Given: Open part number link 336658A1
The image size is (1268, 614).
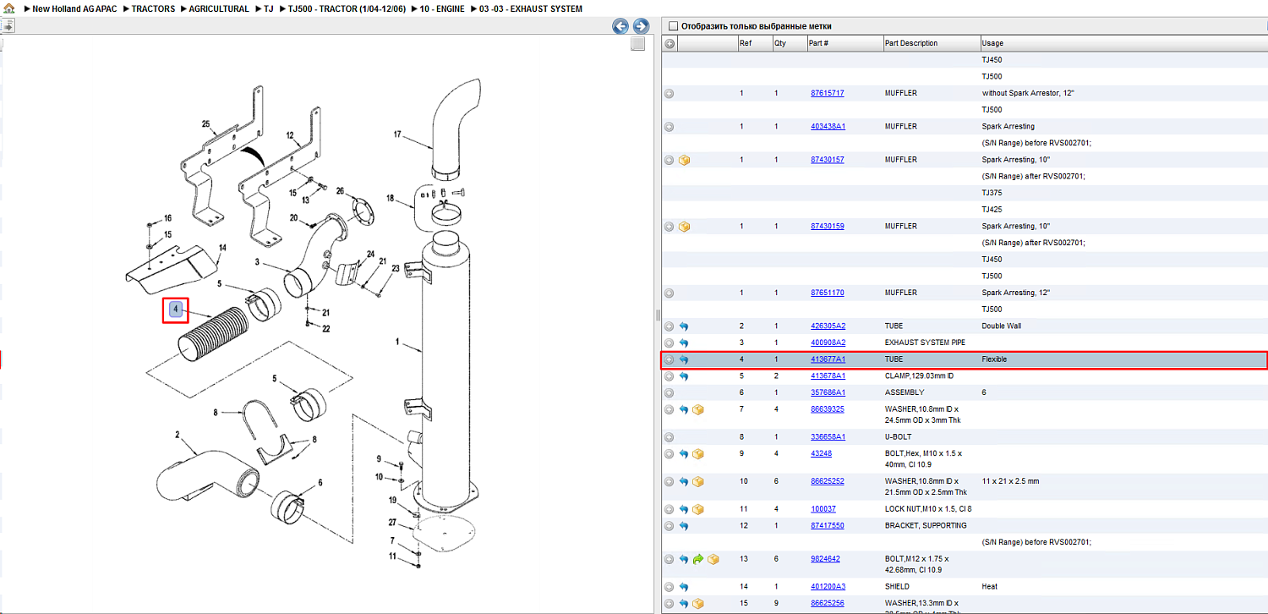Looking at the screenshot, I should tap(828, 437).
